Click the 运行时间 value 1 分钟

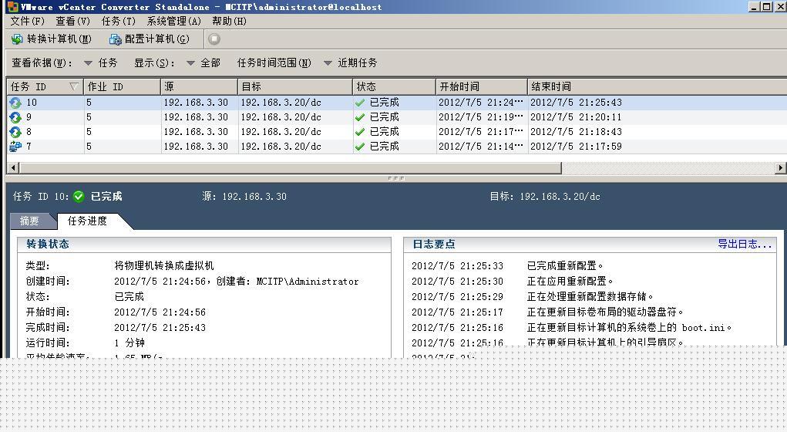pos(129,343)
